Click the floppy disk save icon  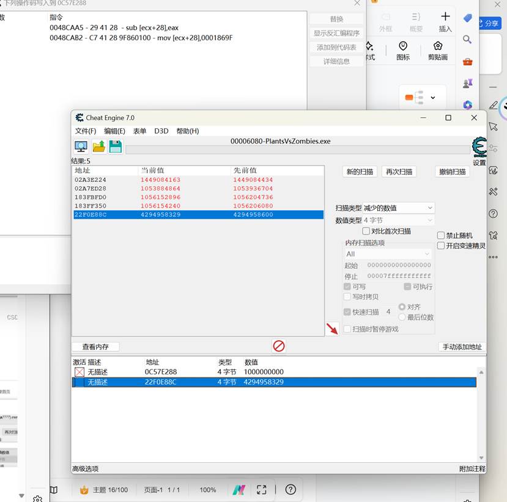(x=116, y=147)
